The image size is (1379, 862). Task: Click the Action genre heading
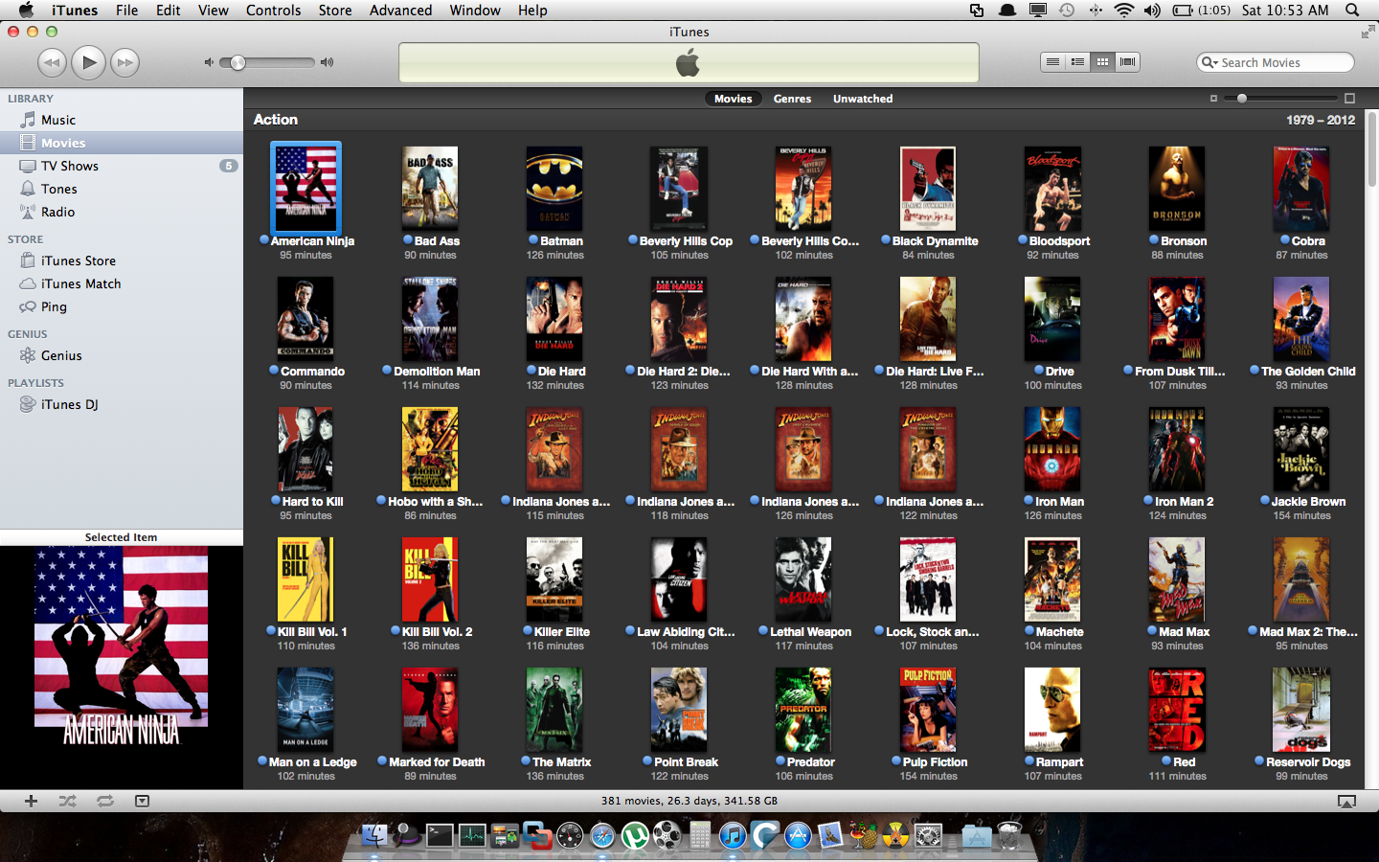tap(276, 120)
